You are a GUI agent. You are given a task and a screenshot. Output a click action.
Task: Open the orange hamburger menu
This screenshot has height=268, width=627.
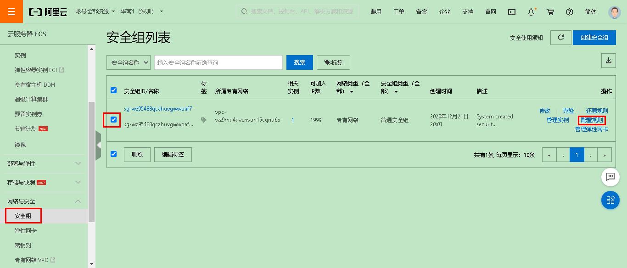(x=11, y=11)
